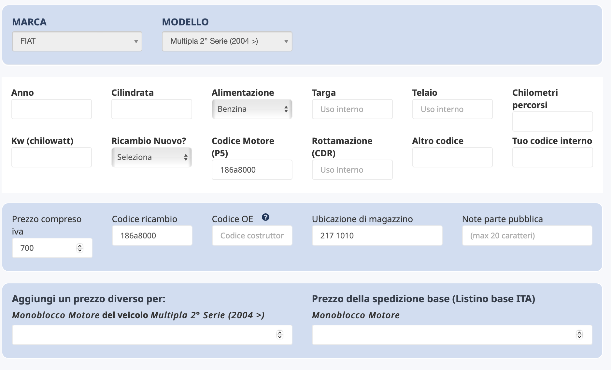611x370 pixels.
Task: Focus the Note parte pubblica field
Action: [x=527, y=235]
